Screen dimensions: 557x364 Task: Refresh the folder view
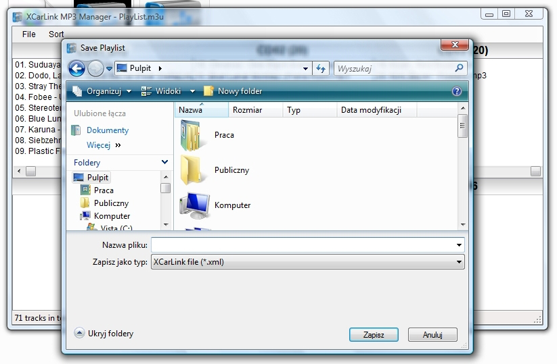click(x=321, y=68)
